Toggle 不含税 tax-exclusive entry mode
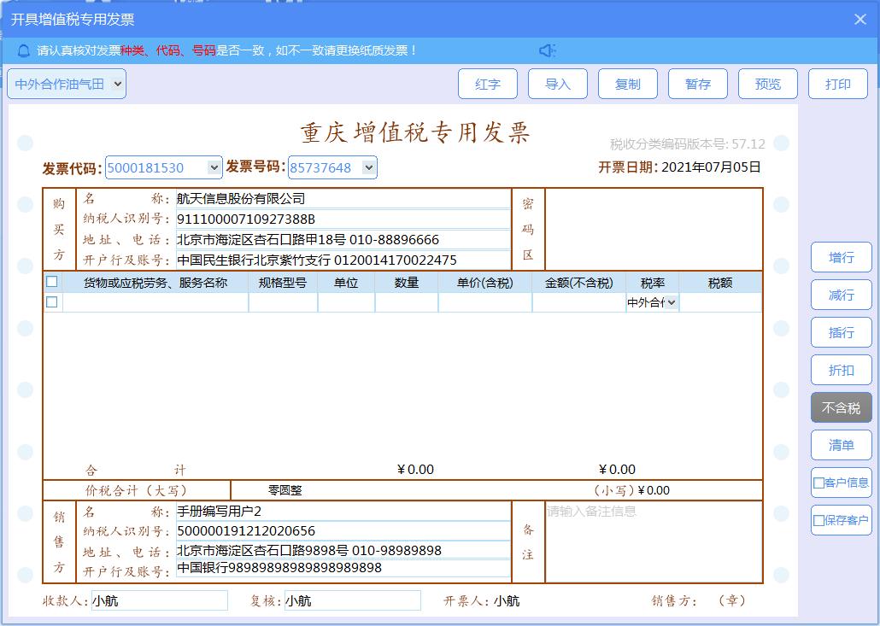The height and width of the screenshot is (626, 880). [841, 407]
